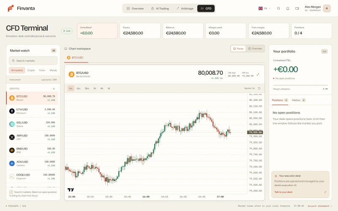Click the TradingView logo on chart
This screenshot has width=338, height=211.
pyautogui.click(x=71, y=189)
